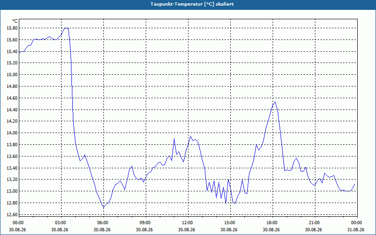
Task: Click the 31.08.26 date label
Action: pyautogui.click(x=356, y=230)
